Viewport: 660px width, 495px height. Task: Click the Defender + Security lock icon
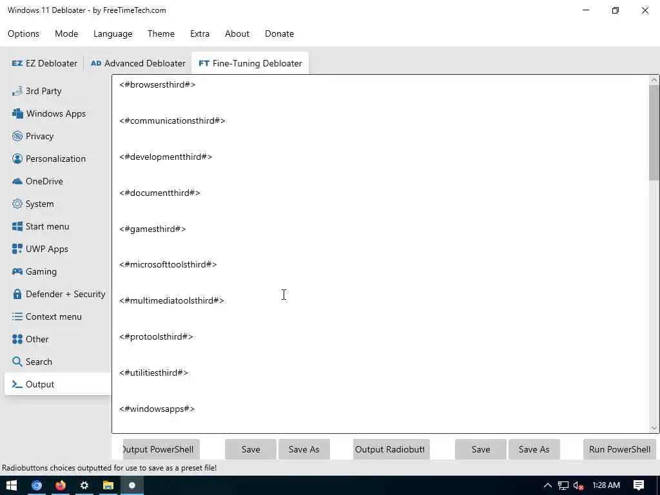pyautogui.click(x=17, y=294)
